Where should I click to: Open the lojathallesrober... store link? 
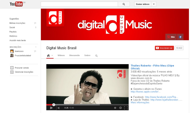[x=166, y=100]
